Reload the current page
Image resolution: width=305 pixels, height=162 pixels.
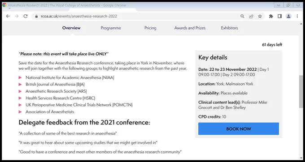26,16
